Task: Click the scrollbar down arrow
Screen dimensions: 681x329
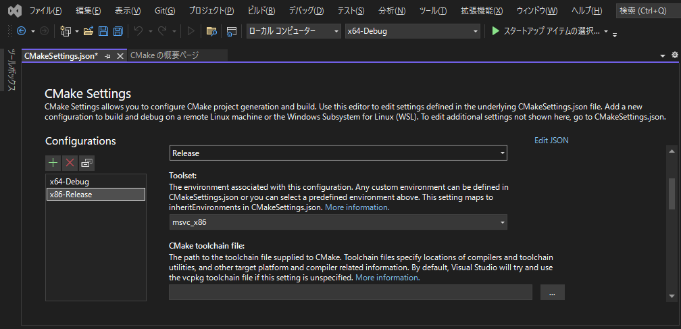Action: click(672, 296)
